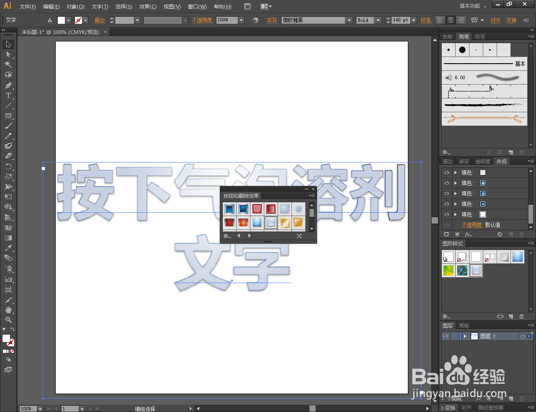The height and width of the screenshot is (412, 536).
Task: Select the Selection tool arrow
Action: (8, 44)
